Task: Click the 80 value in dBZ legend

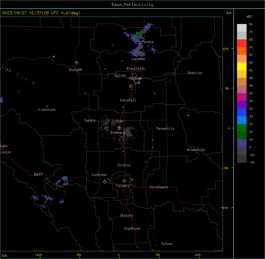Action: [251, 24]
